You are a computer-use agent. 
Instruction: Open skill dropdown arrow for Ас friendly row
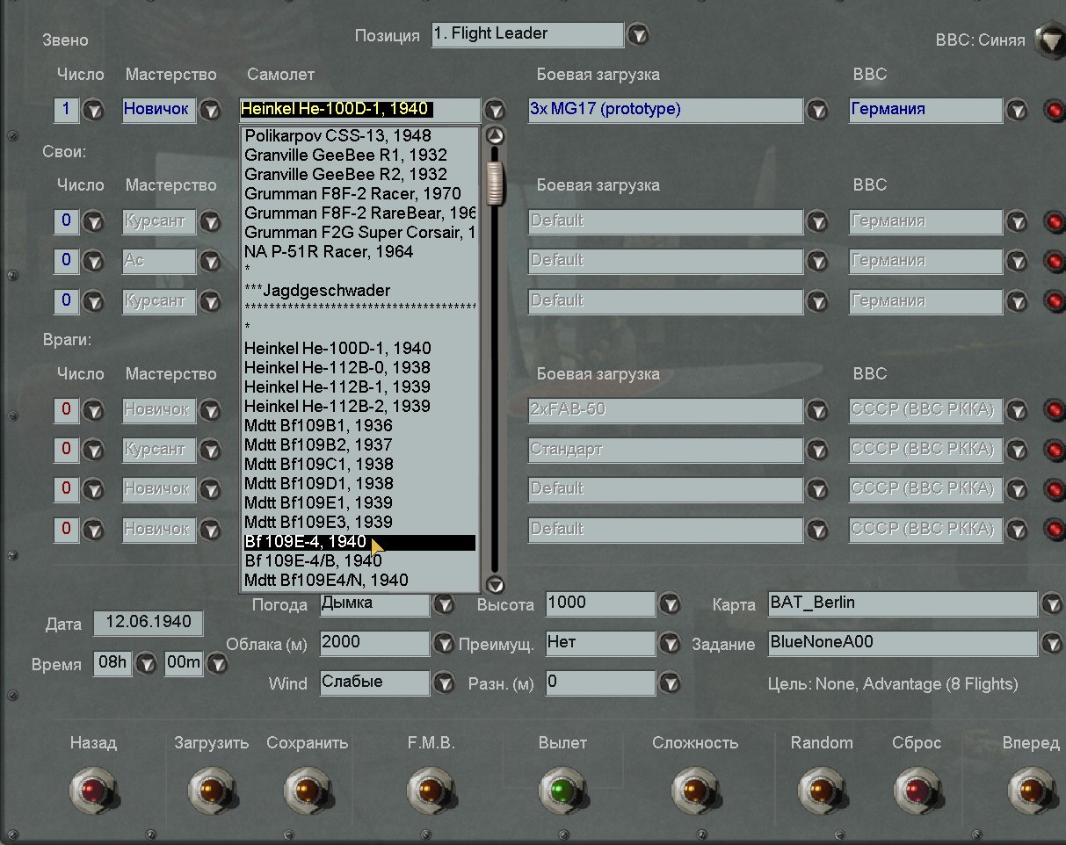[x=210, y=261]
